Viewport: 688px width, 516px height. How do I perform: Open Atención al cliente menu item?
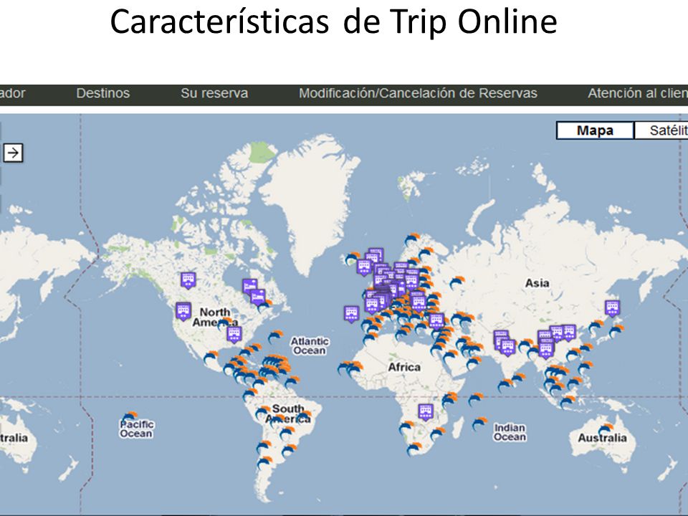click(638, 93)
